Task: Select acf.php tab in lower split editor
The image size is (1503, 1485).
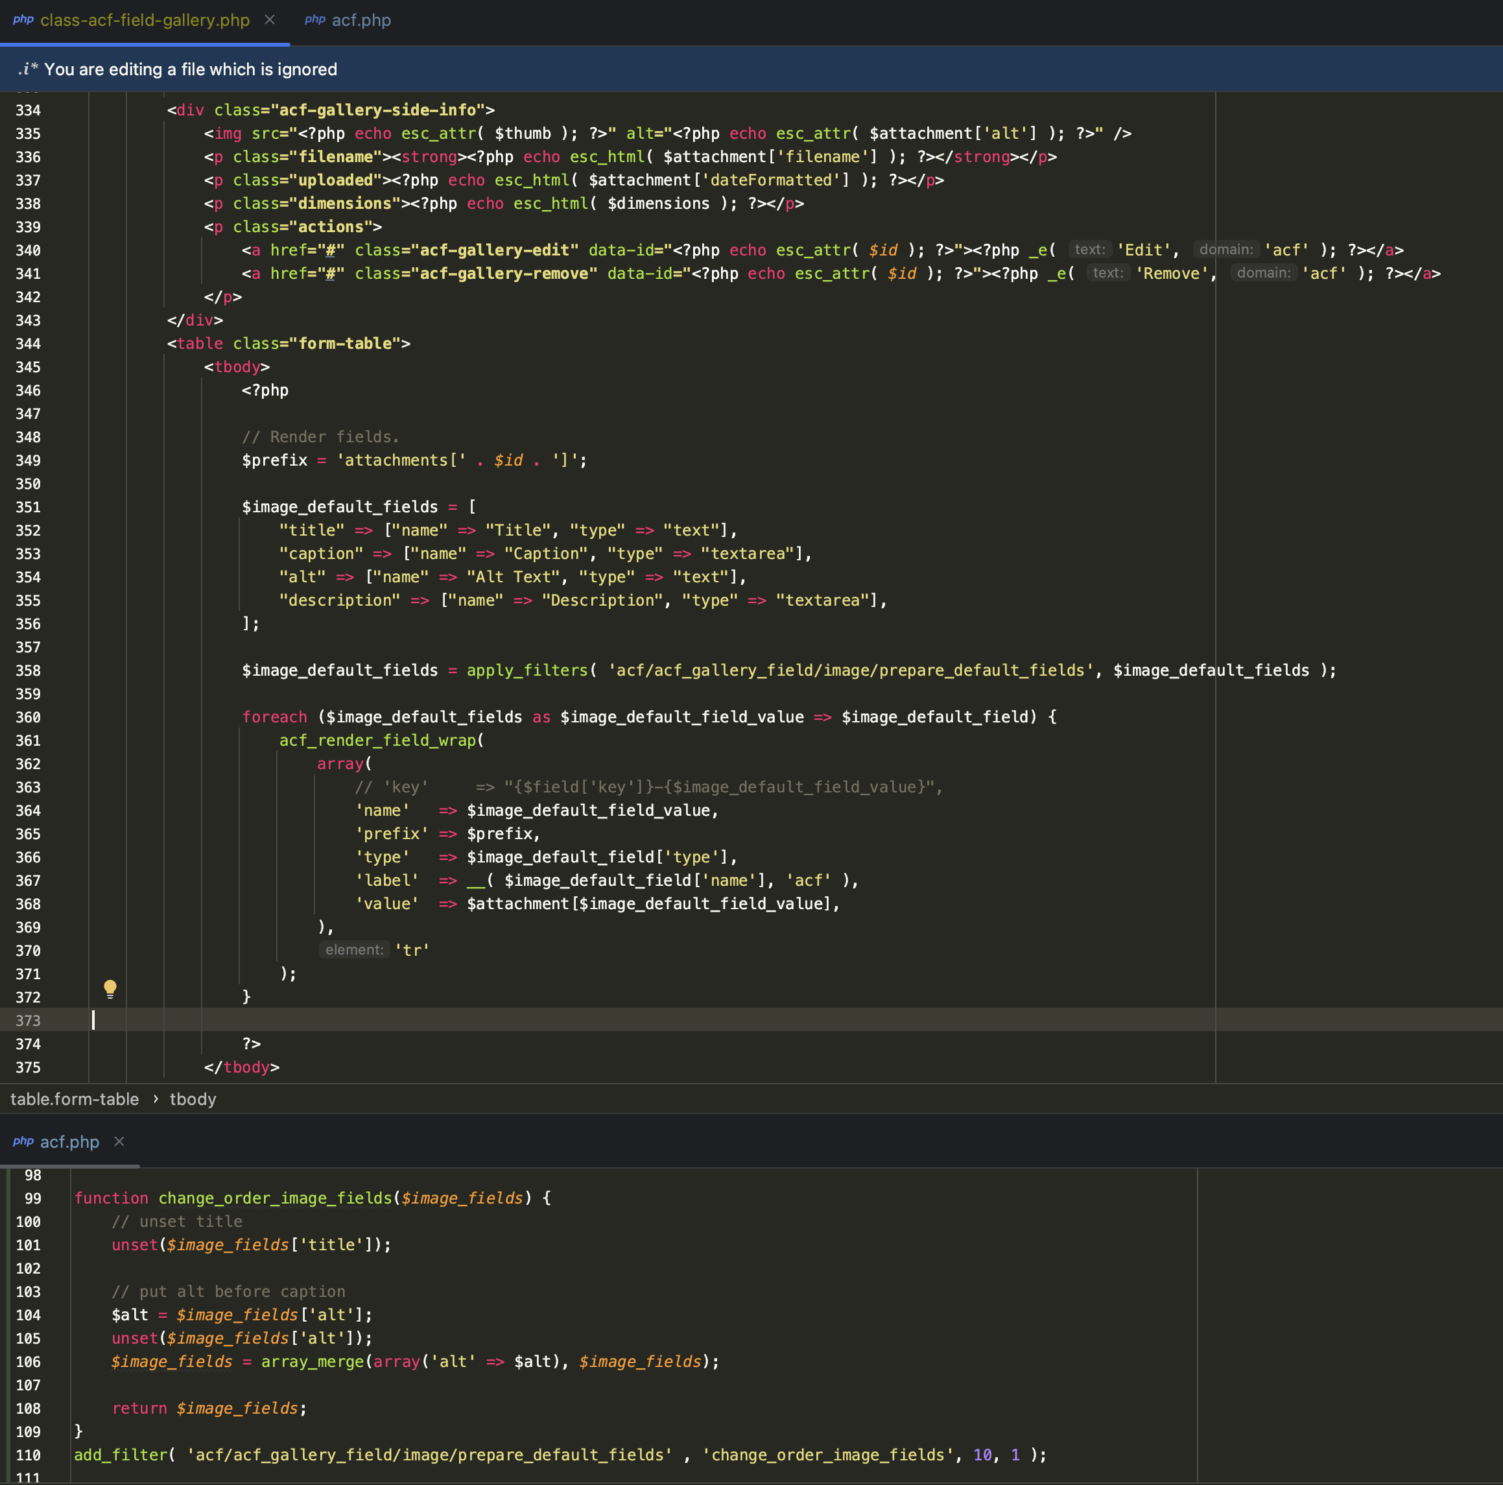Action: (x=69, y=1141)
